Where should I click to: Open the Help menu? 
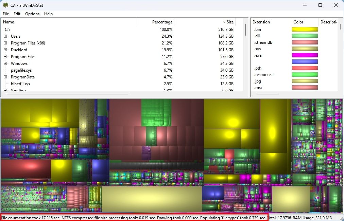point(48,14)
